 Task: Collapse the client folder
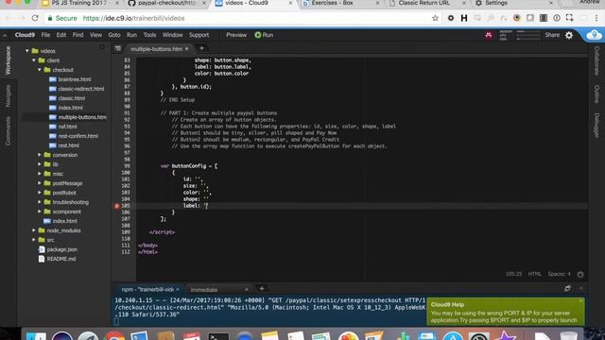pyautogui.click(x=34, y=60)
